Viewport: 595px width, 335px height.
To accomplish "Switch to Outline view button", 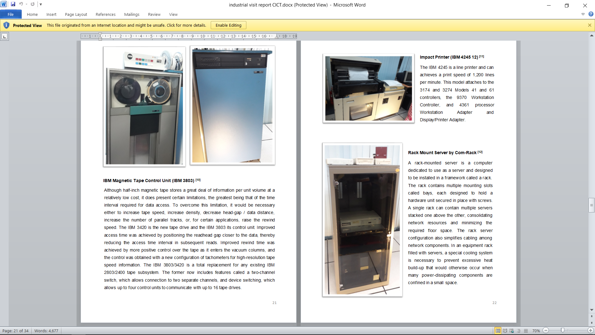I will (519, 331).
